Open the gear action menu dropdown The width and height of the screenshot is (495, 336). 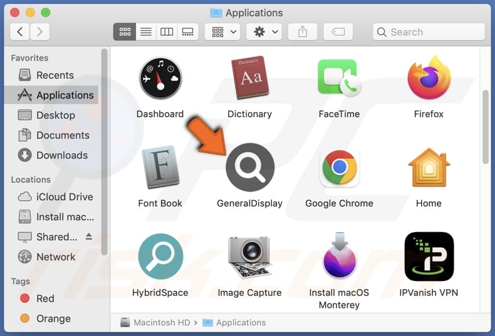[264, 31]
